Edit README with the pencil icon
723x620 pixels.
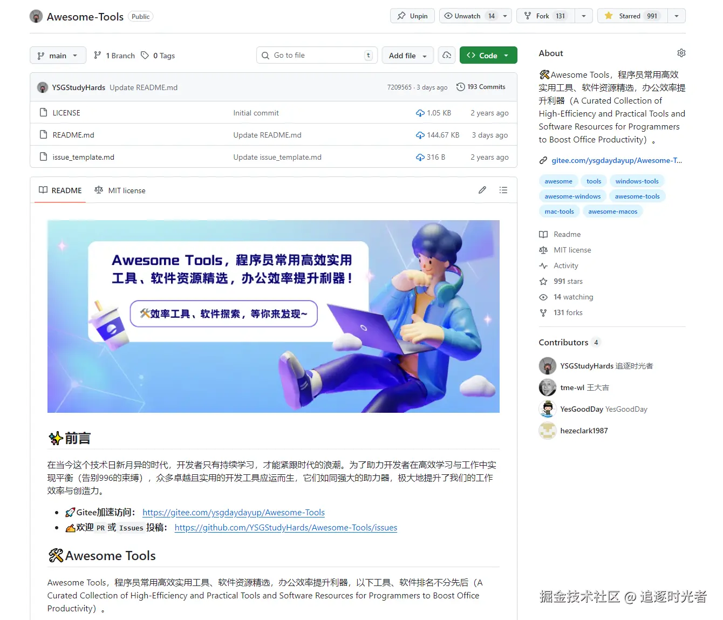[x=482, y=190]
